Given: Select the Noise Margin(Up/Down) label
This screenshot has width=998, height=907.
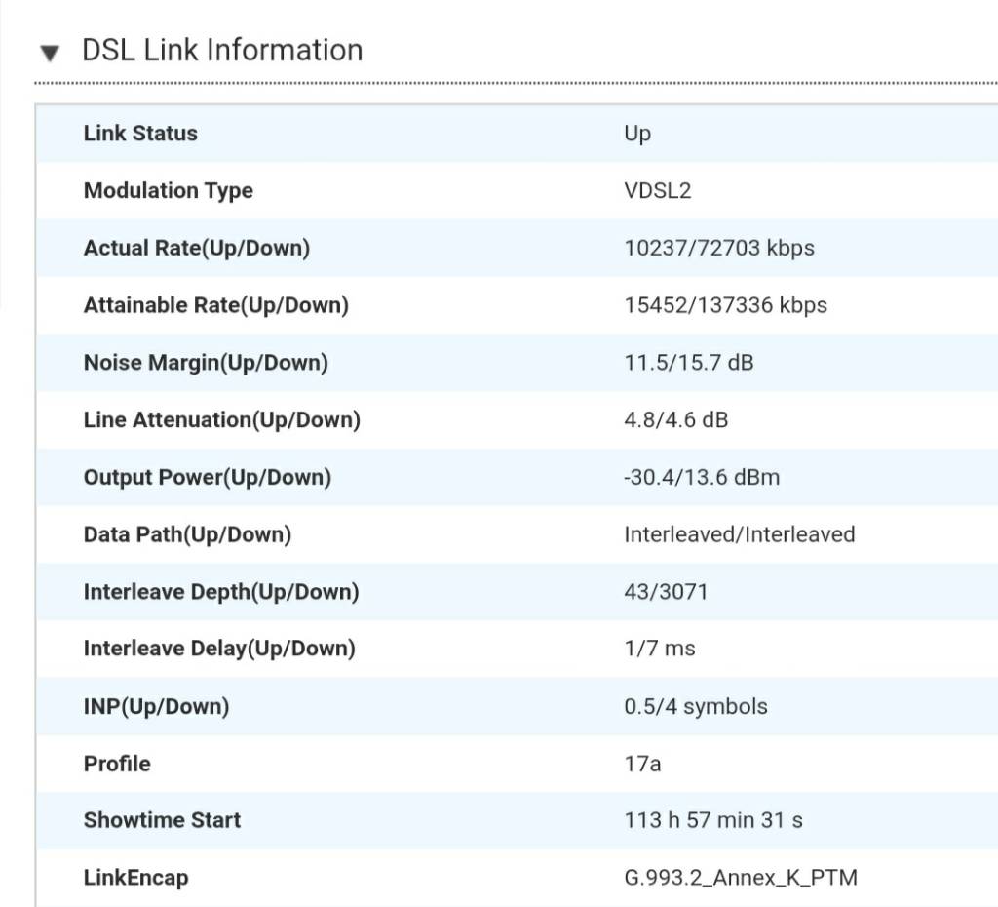Looking at the screenshot, I should (x=206, y=364).
